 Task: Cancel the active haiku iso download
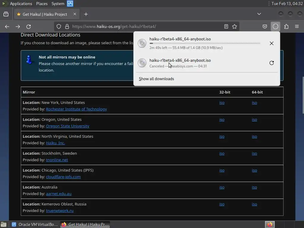[272, 43]
